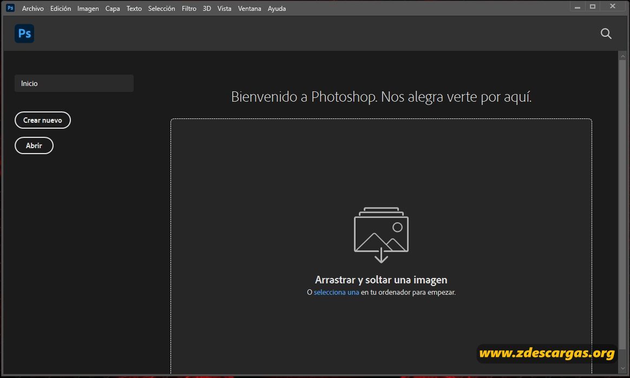Maximize the Photoshop window
This screenshot has width=630, height=378.
(x=593, y=7)
